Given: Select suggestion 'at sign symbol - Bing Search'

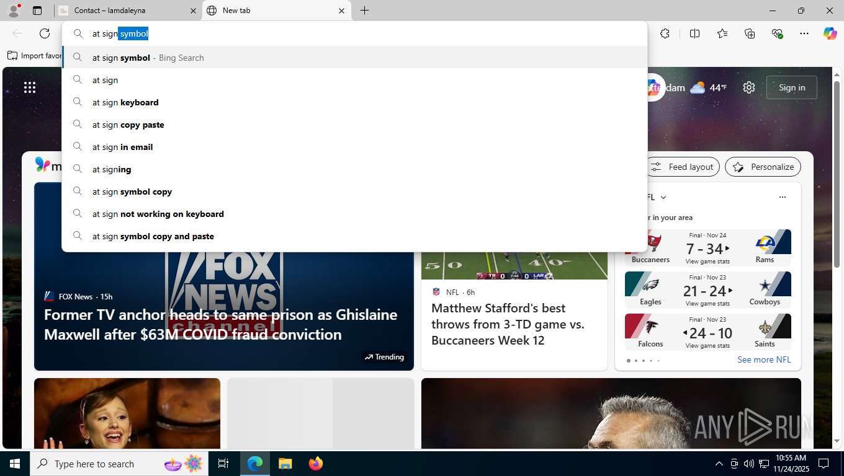Looking at the screenshot, I should [354, 58].
